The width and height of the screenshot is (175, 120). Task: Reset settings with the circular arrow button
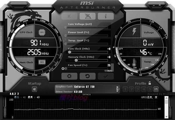pos(87,76)
